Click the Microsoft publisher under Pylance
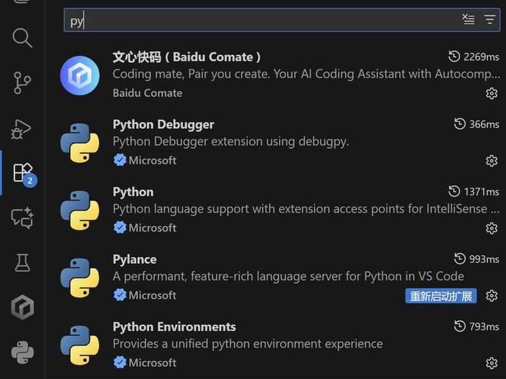 (x=152, y=295)
